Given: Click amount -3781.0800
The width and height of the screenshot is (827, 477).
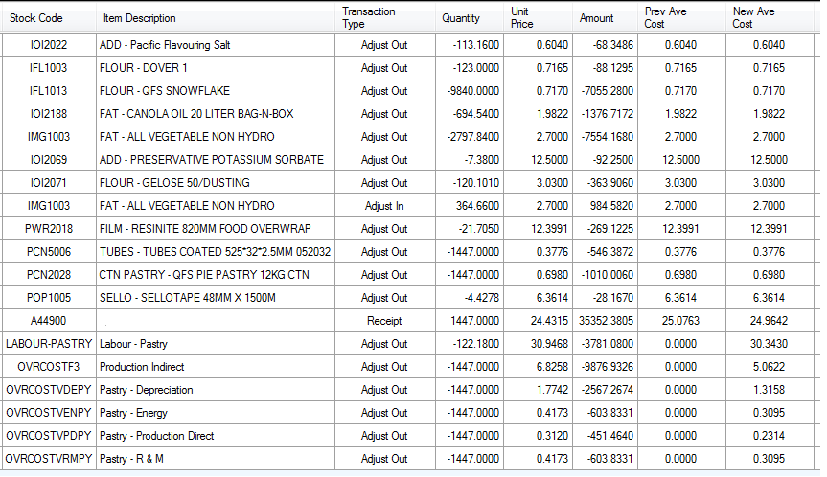Looking at the screenshot, I should click(x=605, y=344).
